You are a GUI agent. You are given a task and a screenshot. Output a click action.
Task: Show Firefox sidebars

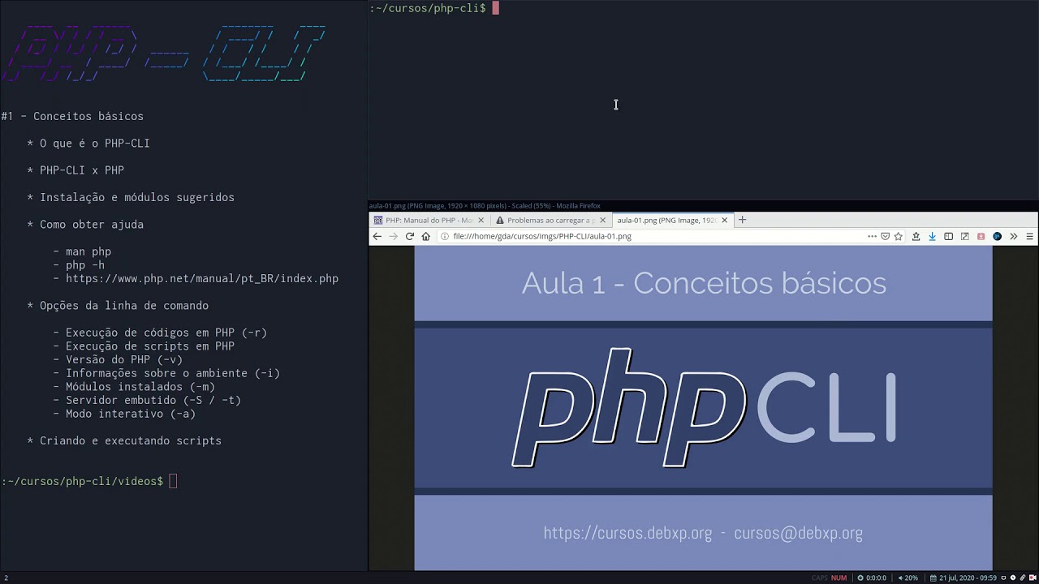click(x=948, y=236)
